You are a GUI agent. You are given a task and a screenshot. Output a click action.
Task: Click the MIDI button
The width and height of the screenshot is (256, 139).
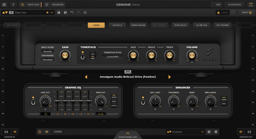coord(217,4)
